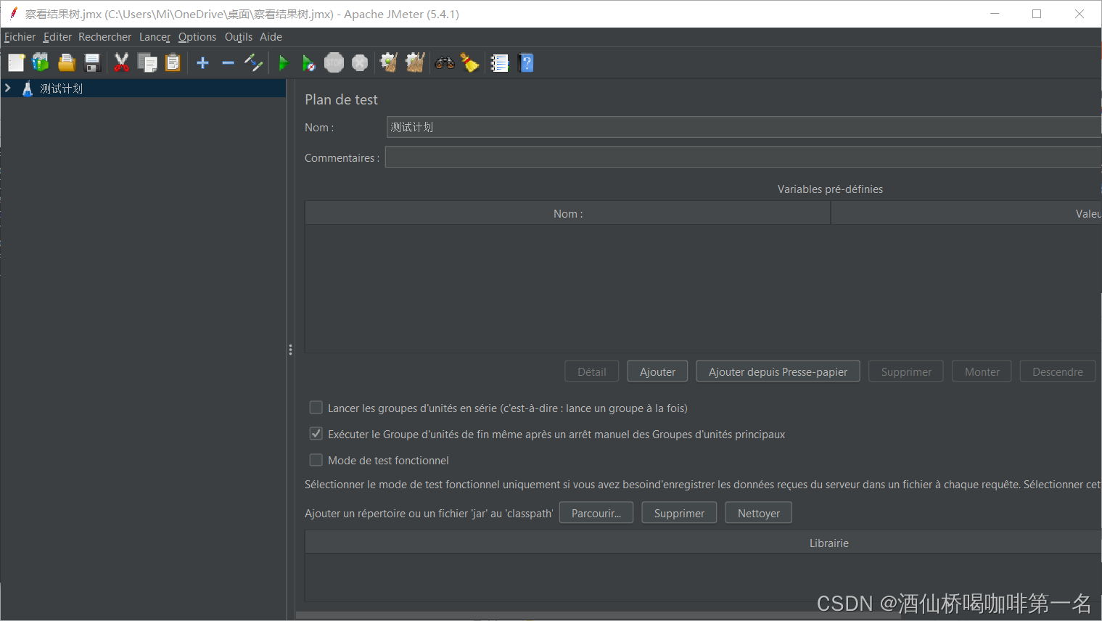
Task: Open the Outils menu
Action: 239,37
